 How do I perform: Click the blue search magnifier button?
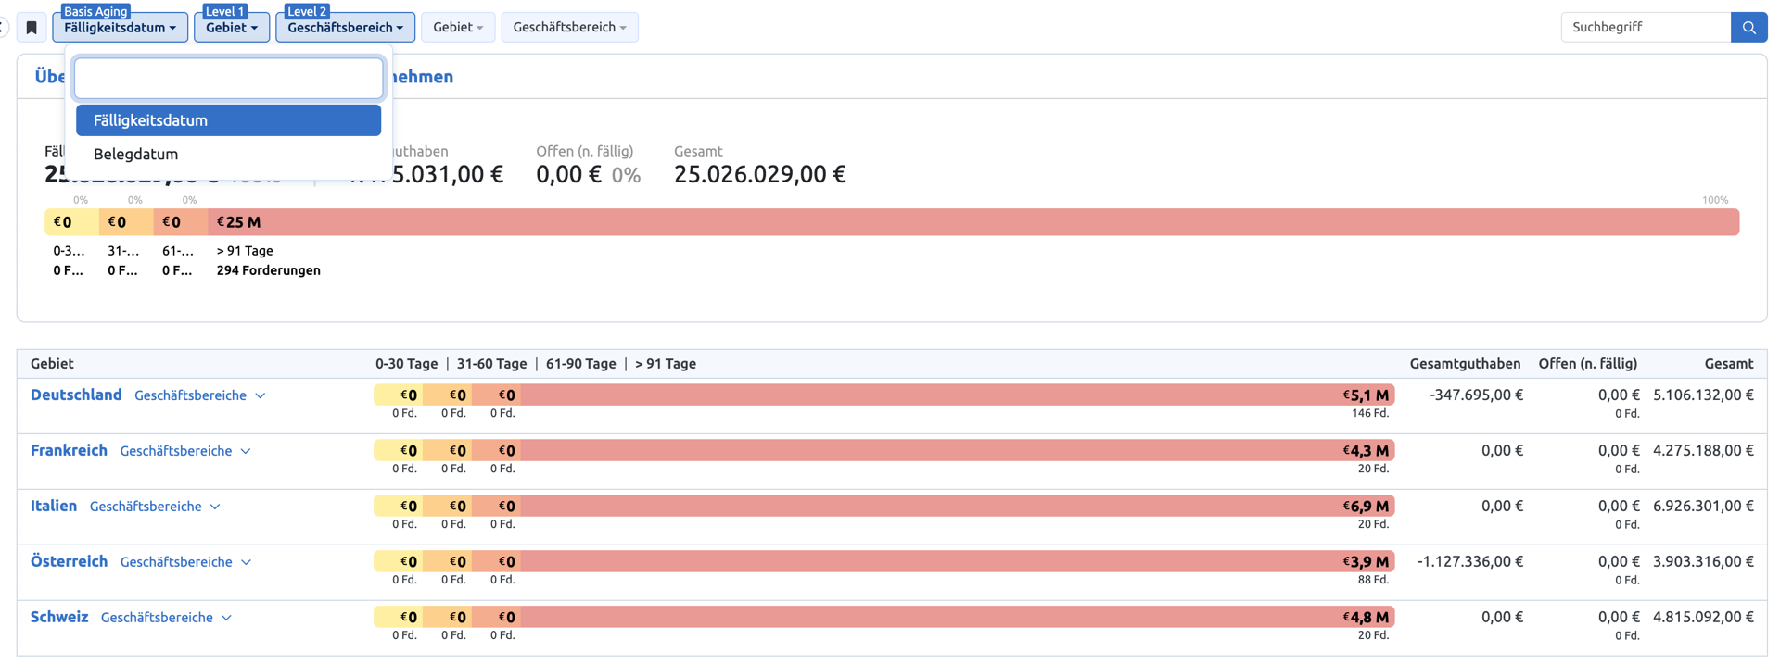(x=1748, y=28)
